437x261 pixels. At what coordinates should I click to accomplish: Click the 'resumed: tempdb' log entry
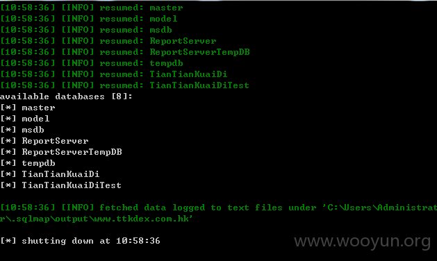(x=92, y=63)
